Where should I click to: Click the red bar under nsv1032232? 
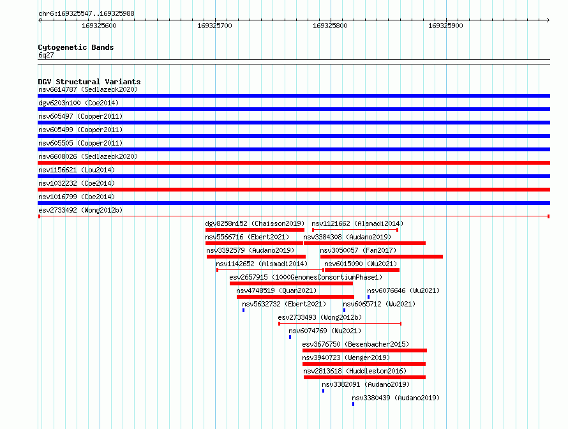(294, 190)
